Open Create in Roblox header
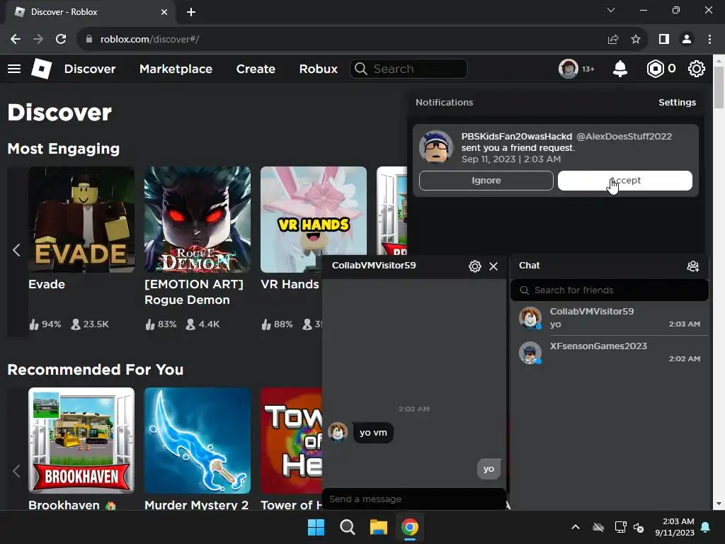Screen dimensions: 725x544 pyautogui.click(x=256, y=69)
